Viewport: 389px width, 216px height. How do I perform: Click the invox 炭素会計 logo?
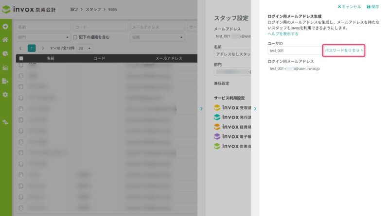(x=29, y=9)
